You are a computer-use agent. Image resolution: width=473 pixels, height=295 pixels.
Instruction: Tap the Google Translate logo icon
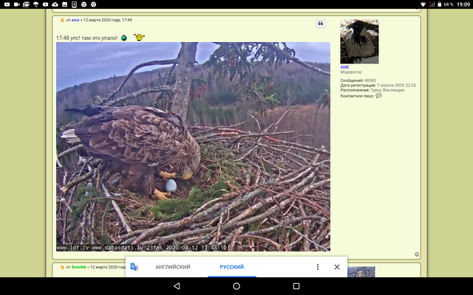[x=135, y=267]
